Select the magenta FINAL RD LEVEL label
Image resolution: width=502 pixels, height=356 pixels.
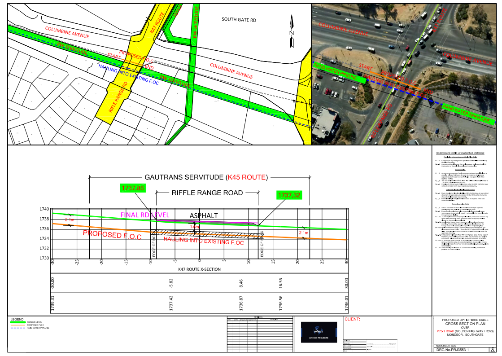[x=144, y=215]
